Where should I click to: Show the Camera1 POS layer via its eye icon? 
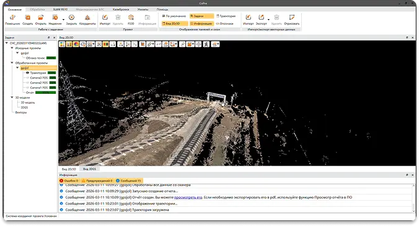(x=27, y=87)
